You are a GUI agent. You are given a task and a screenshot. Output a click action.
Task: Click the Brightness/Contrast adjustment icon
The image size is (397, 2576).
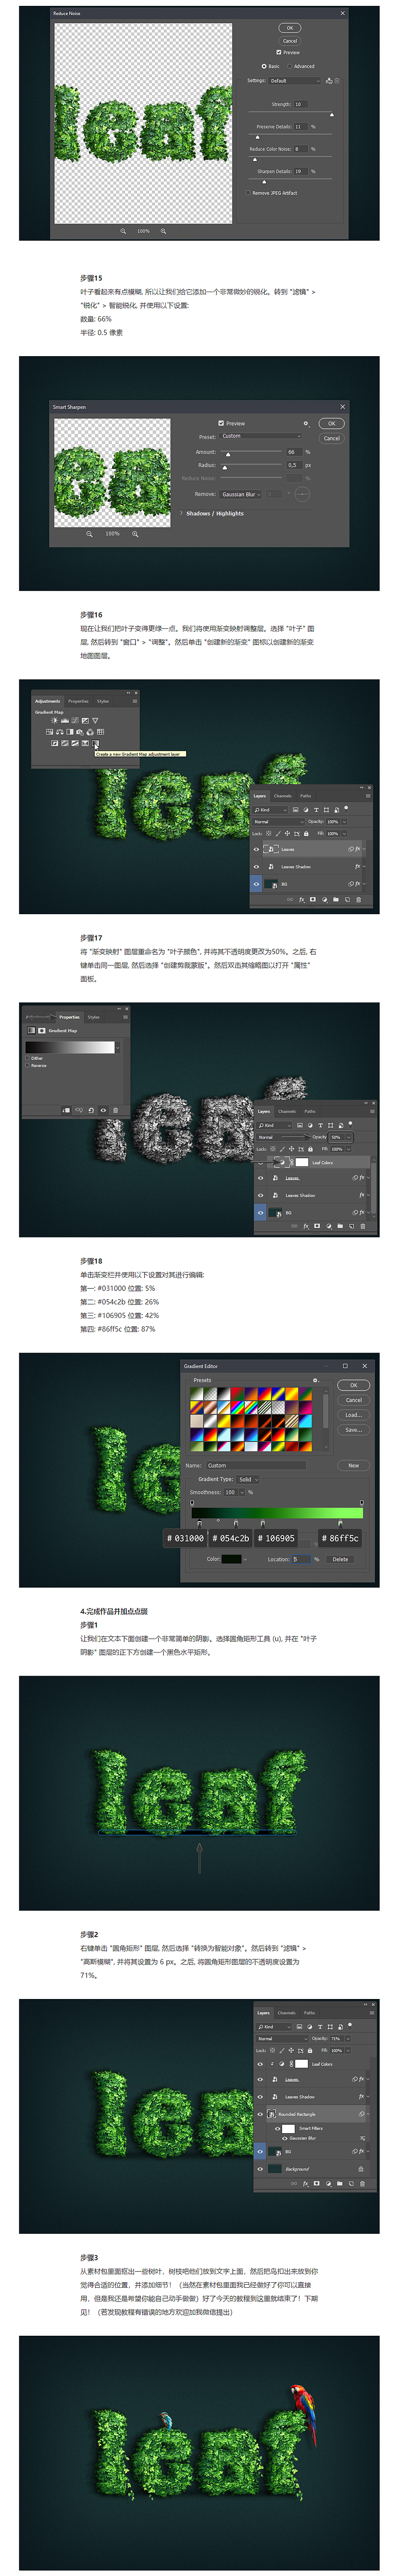(x=54, y=720)
